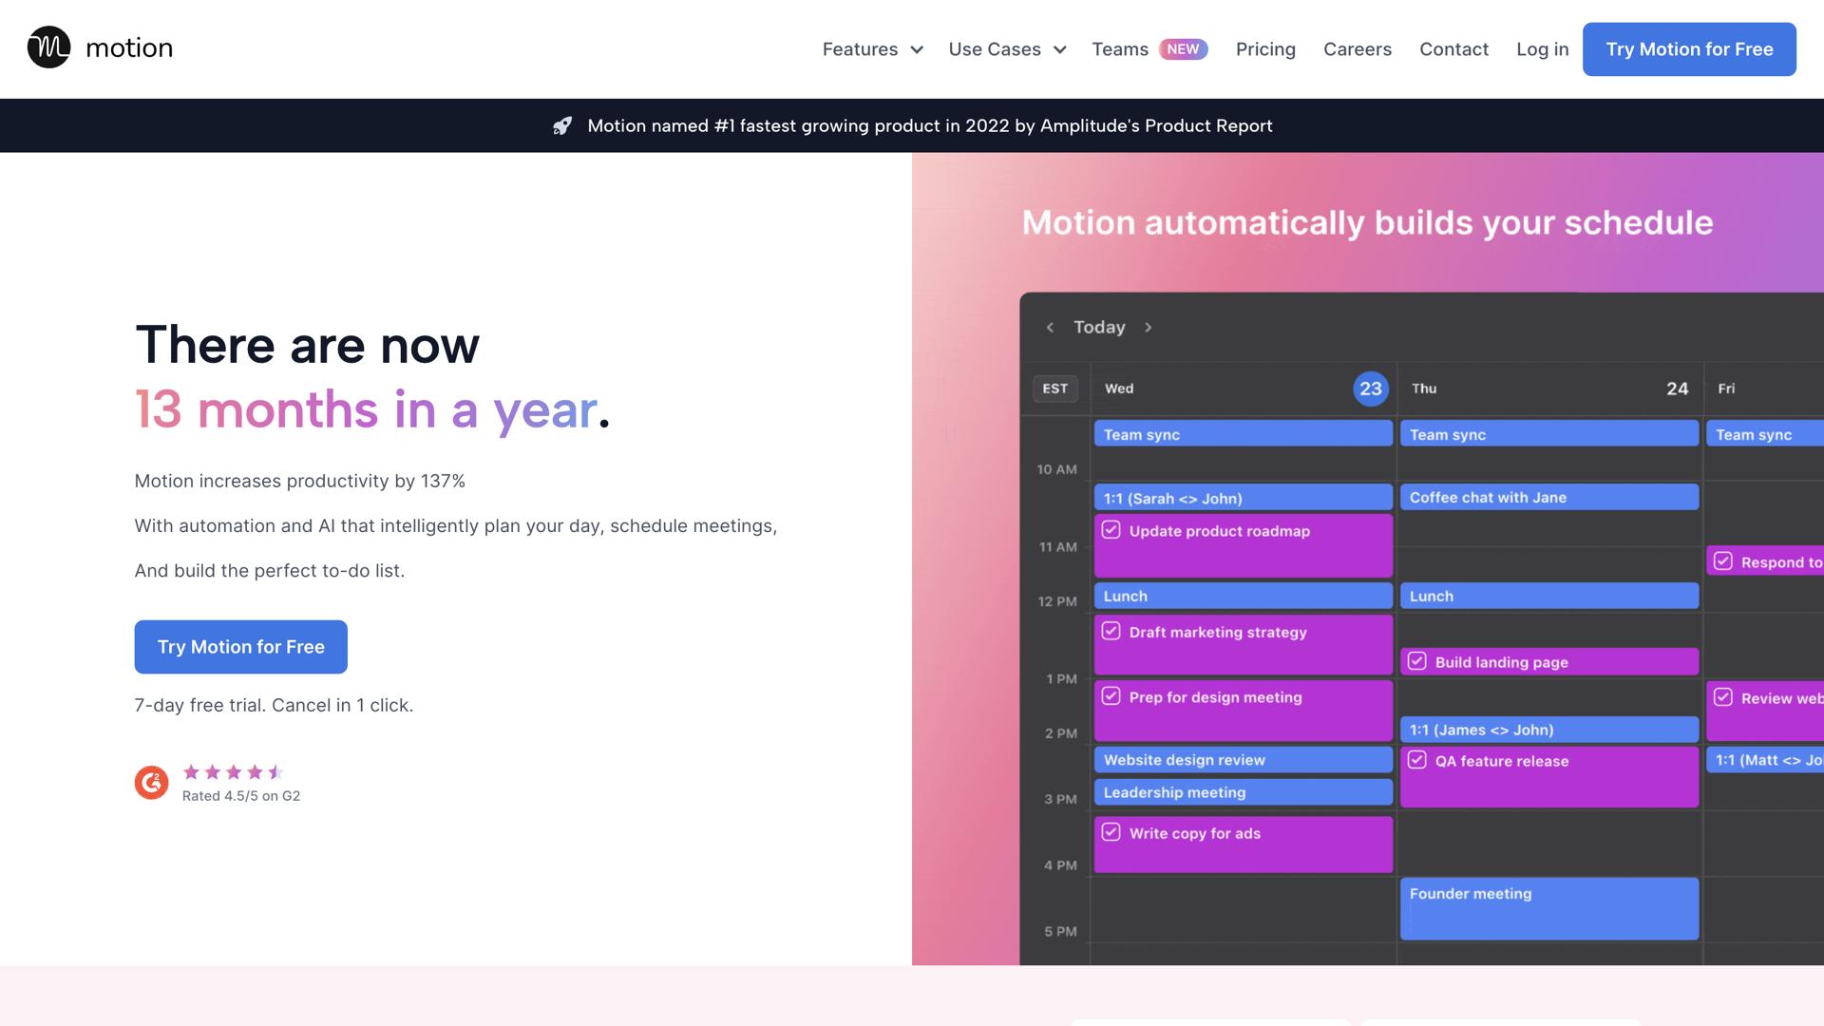Click the blue 23 date circle for Wednesday

(1371, 389)
